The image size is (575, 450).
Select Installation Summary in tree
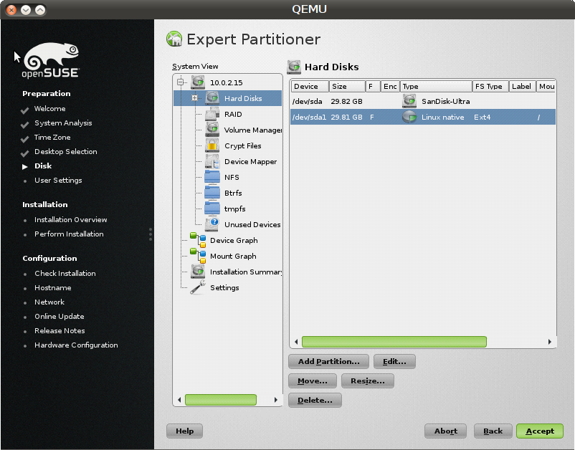pyautogui.click(x=244, y=272)
